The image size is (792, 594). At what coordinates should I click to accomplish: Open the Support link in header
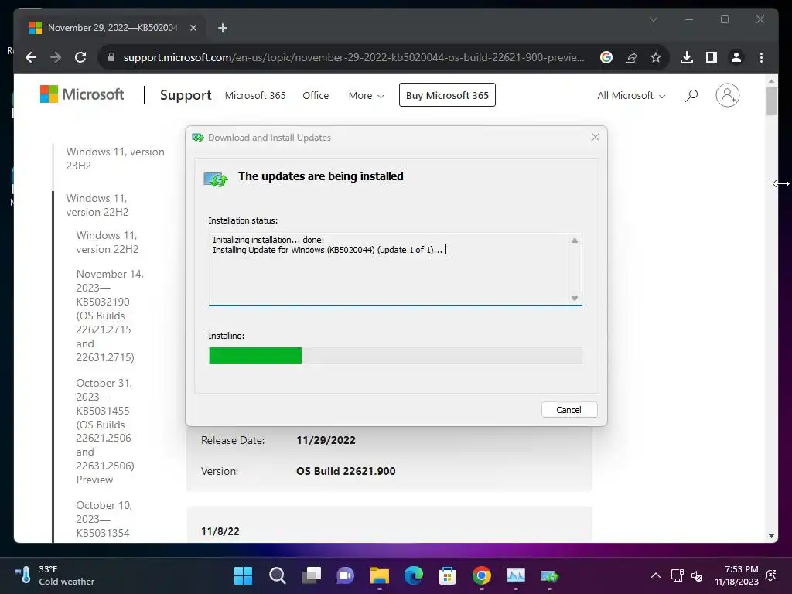(x=186, y=95)
